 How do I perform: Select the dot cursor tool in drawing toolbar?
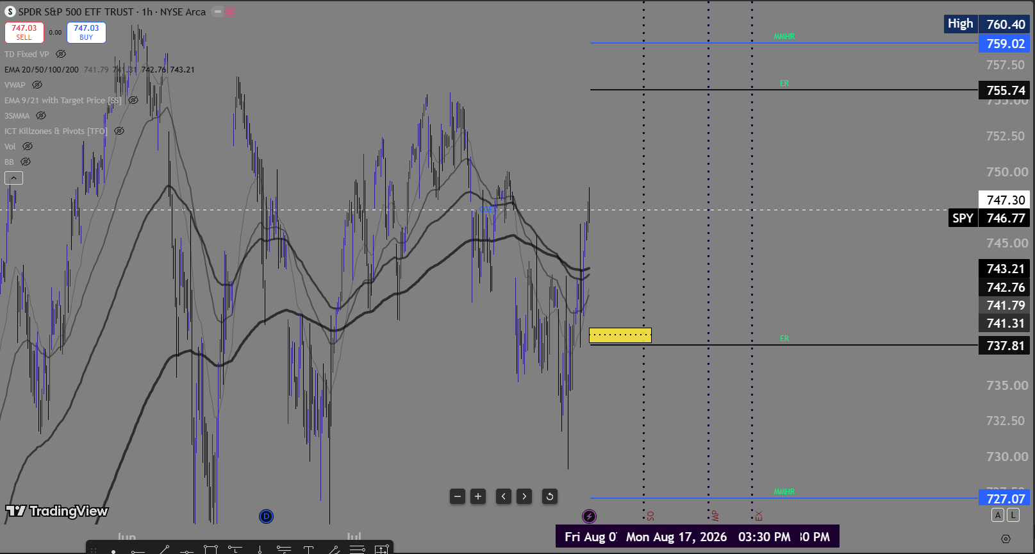[x=113, y=550]
